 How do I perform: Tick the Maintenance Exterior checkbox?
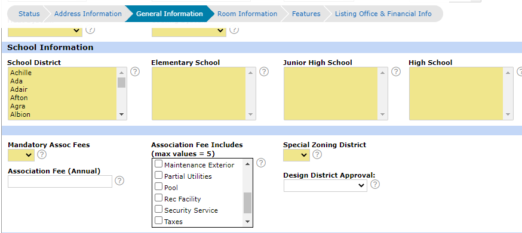click(158, 164)
